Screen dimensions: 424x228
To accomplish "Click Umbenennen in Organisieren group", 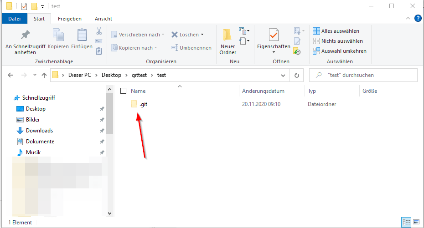I will pyautogui.click(x=191, y=48).
